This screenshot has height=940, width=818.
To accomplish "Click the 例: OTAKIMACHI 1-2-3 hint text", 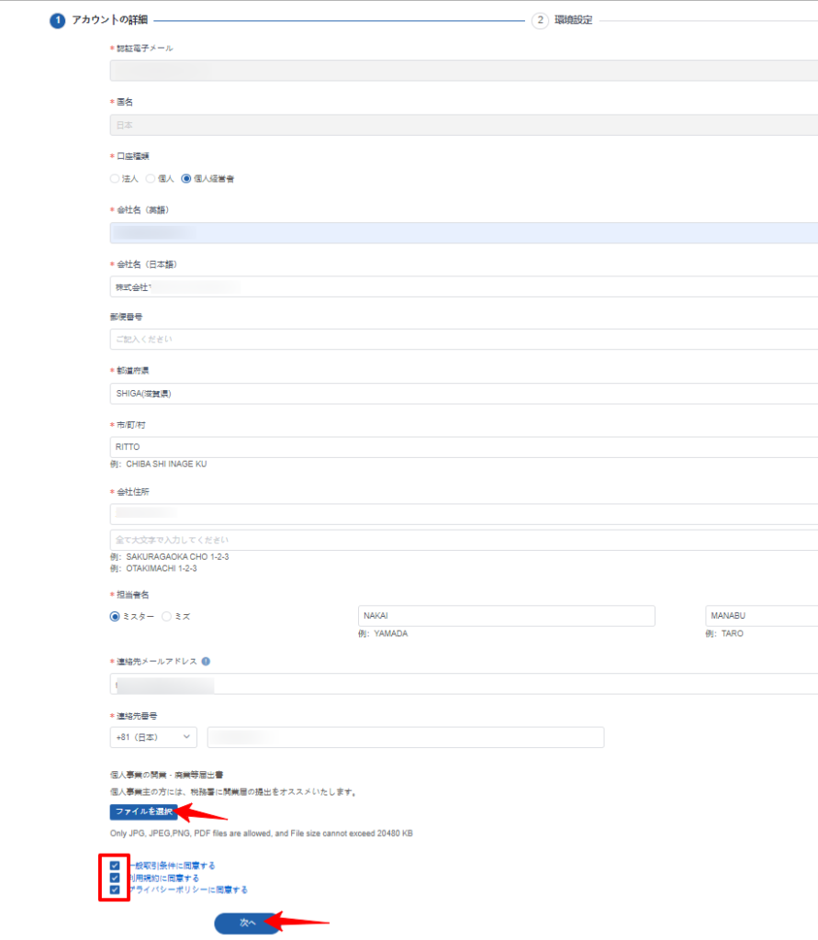I will (x=153, y=568).
